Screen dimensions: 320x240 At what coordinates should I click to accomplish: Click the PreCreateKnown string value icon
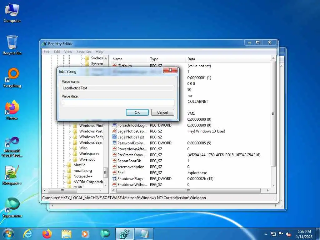(x=114, y=155)
